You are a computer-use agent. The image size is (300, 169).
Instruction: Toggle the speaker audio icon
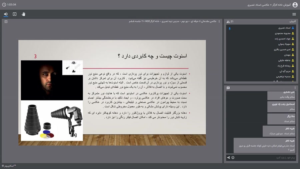click(x=6, y=14)
